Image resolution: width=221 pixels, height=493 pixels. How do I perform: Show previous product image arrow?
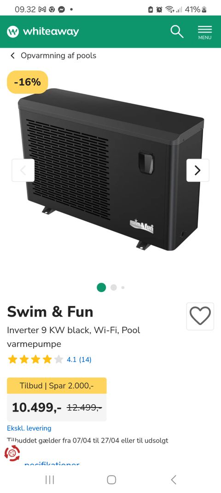coord(23,170)
